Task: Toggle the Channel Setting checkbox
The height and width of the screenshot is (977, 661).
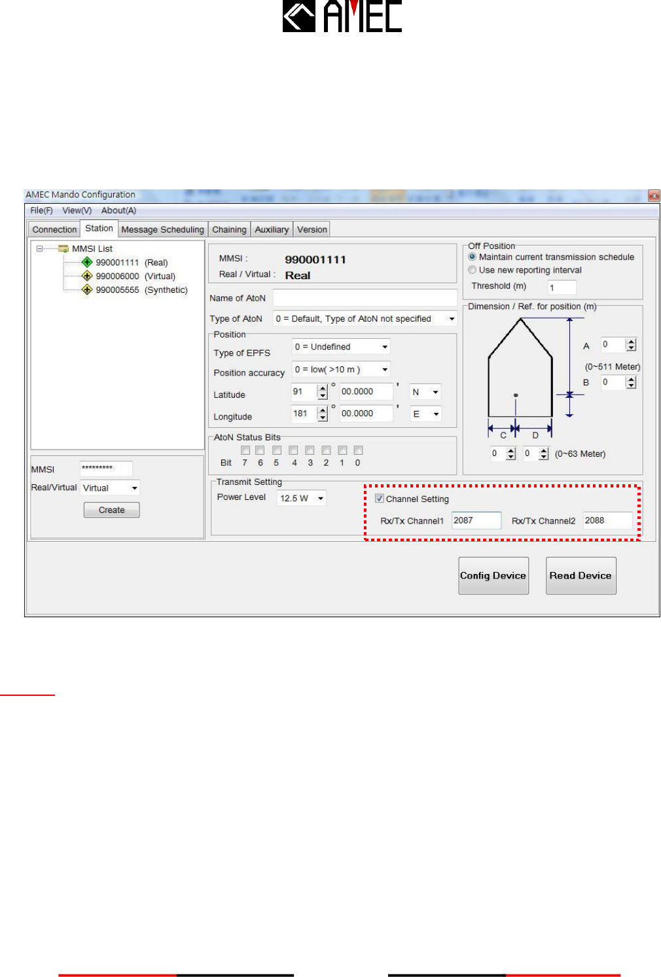Action: coord(379,499)
